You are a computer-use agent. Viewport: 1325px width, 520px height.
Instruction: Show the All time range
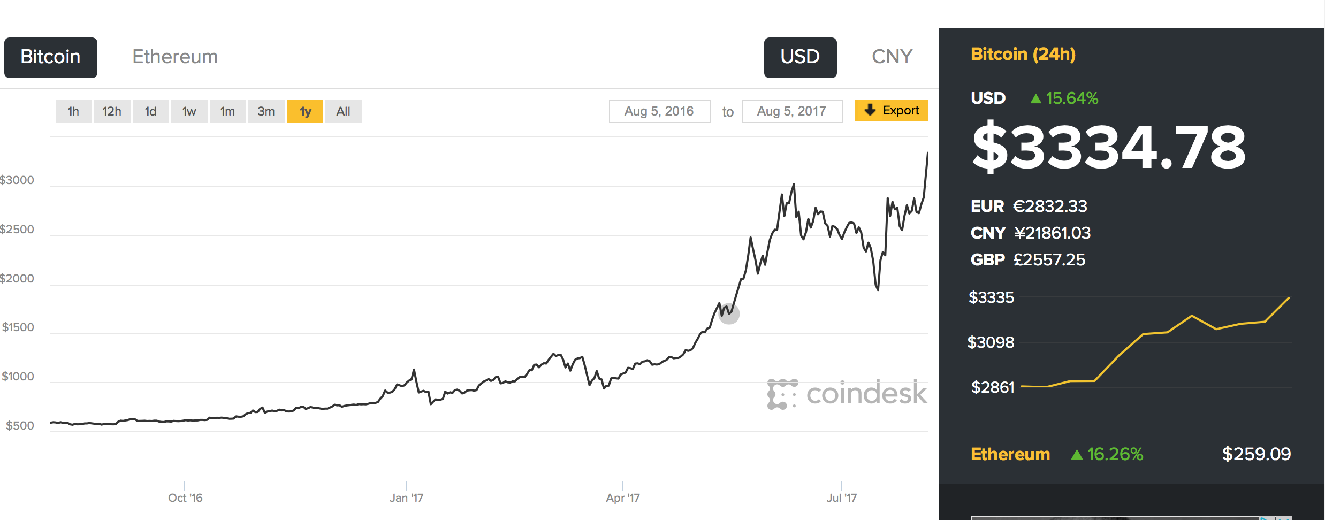pyautogui.click(x=343, y=111)
